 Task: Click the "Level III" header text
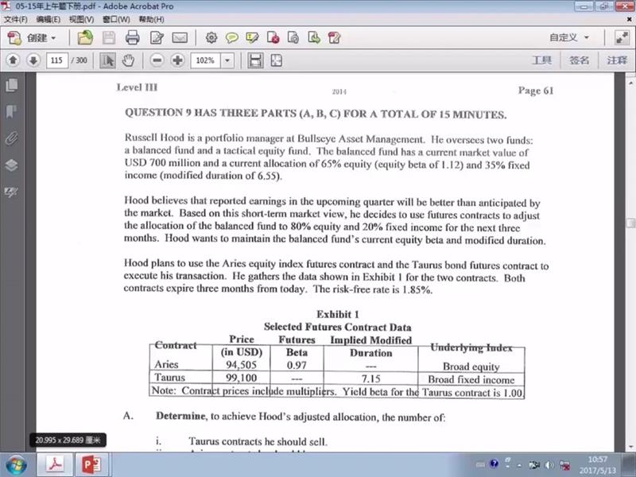[x=137, y=87]
